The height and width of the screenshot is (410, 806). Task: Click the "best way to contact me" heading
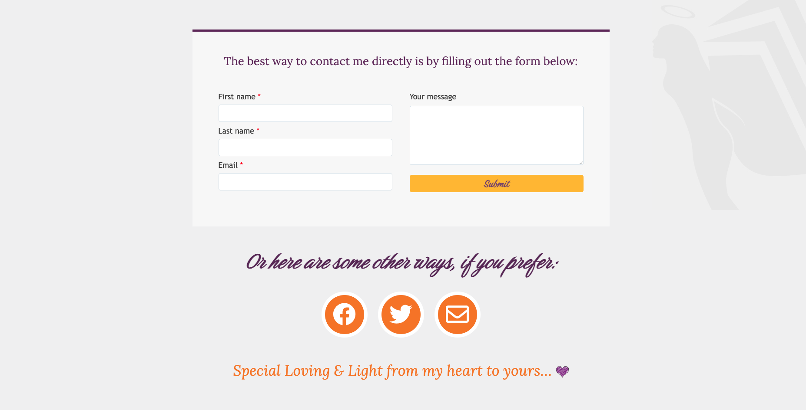tap(401, 61)
